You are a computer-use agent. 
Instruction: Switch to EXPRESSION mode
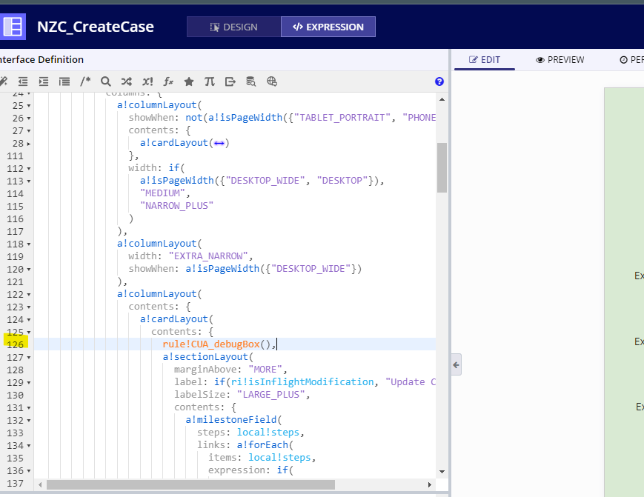click(328, 27)
